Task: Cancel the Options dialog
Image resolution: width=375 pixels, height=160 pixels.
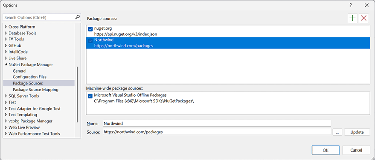Action: tap(356, 150)
